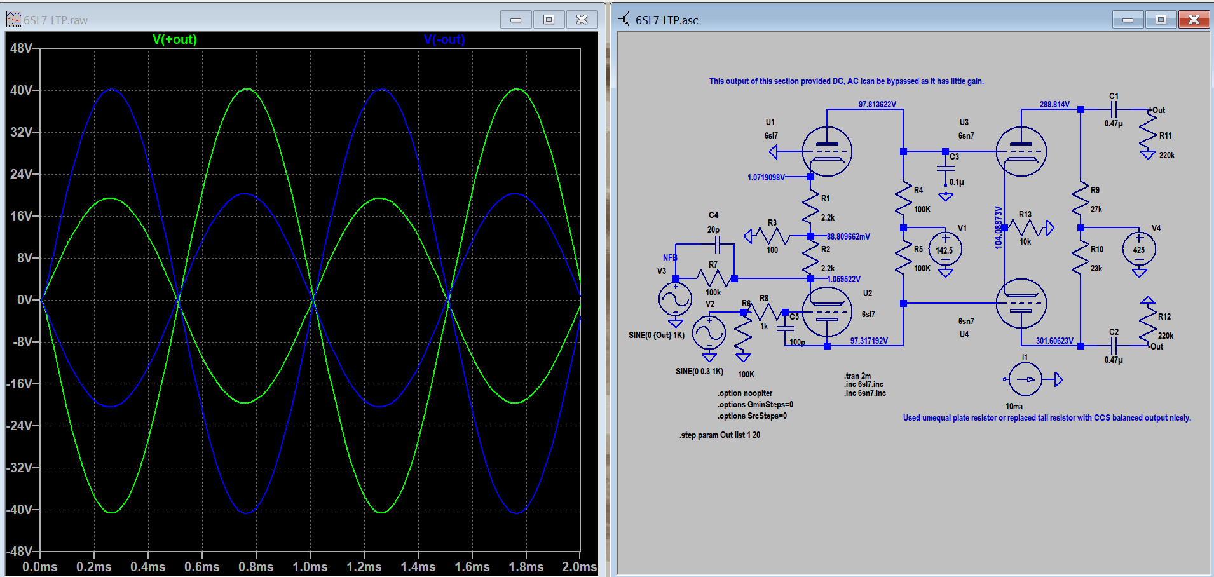Click the NFB net label
Image resolution: width=1214 pixels, height=577 pixels.
(670, 258)
